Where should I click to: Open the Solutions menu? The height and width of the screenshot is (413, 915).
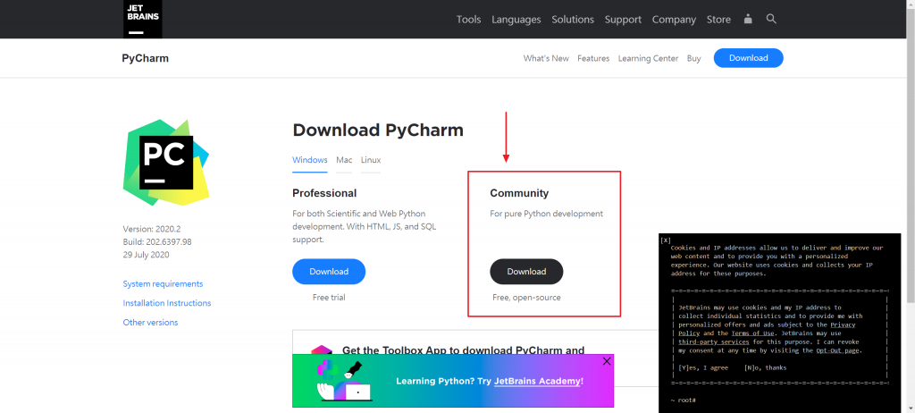point(573,20)
